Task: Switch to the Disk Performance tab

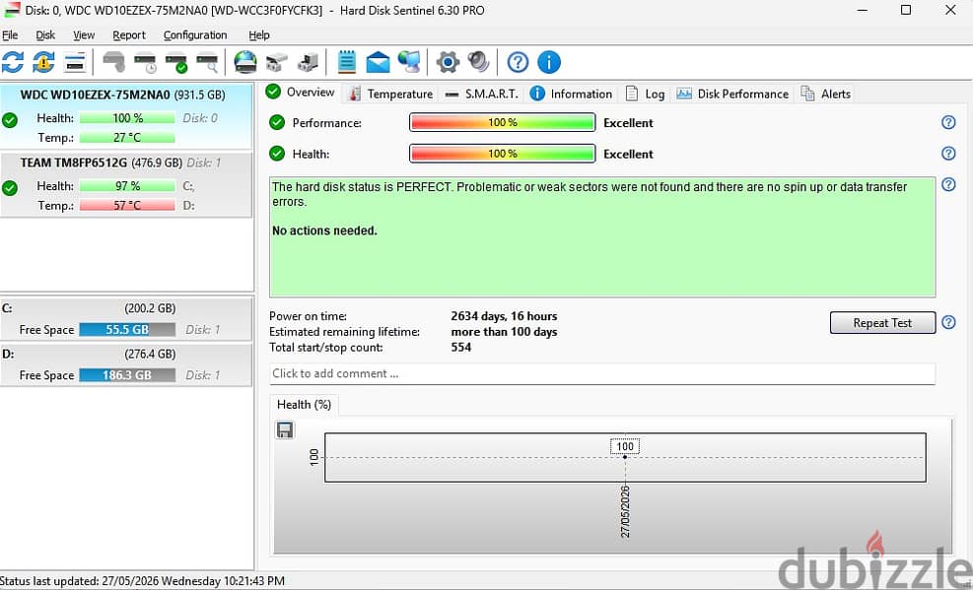Action: [x=732, y=94]
